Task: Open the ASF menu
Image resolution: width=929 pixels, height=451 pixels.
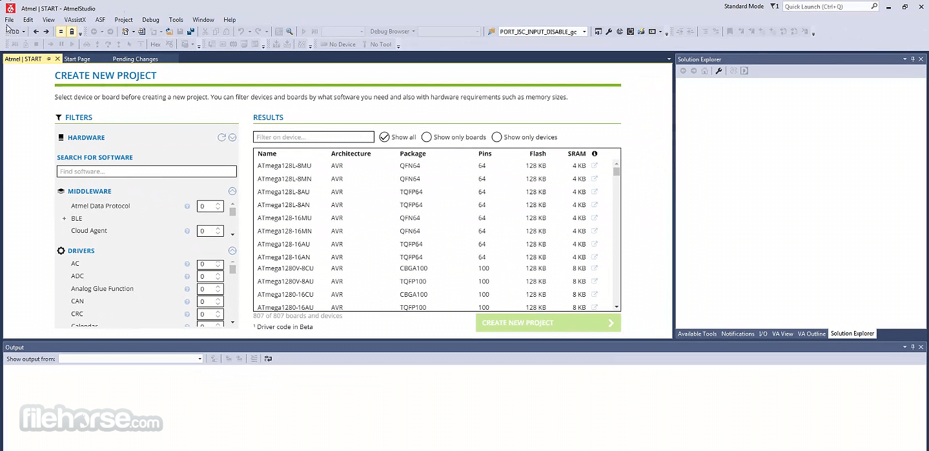Action: click(100, 20)
